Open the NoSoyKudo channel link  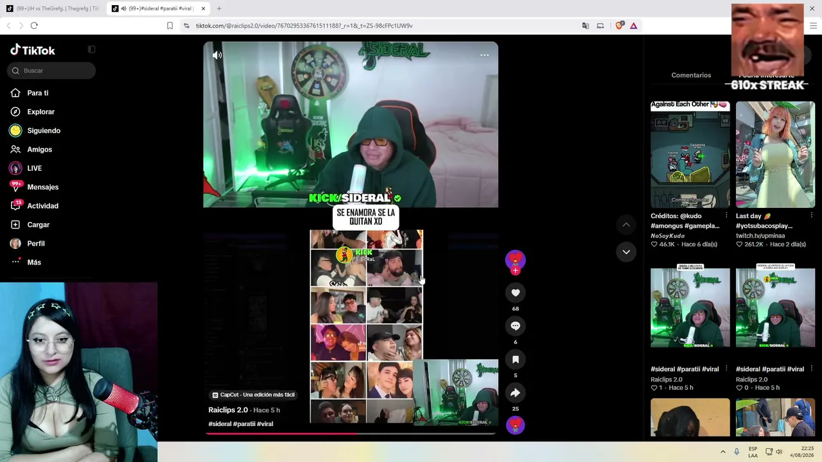tap(667, 235)
